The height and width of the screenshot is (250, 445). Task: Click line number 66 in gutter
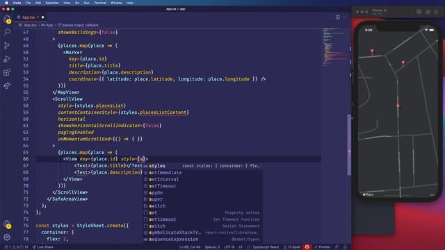pos(26,159)
